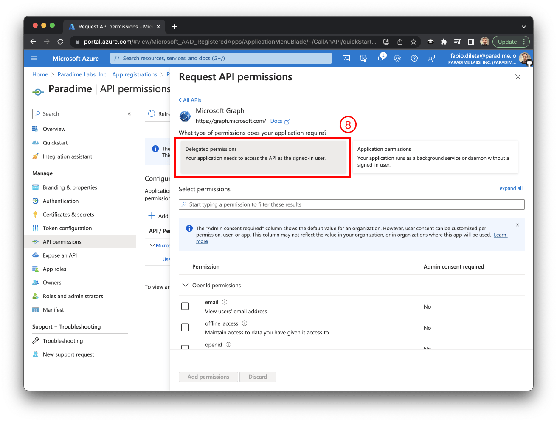557x422 pixels.
Task: Open the Authentication section
Action: [x=61, y=201]
